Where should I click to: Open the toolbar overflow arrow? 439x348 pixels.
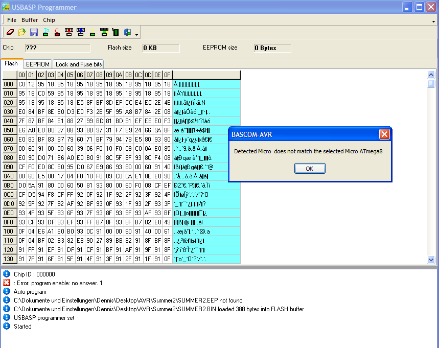point(136,35)
